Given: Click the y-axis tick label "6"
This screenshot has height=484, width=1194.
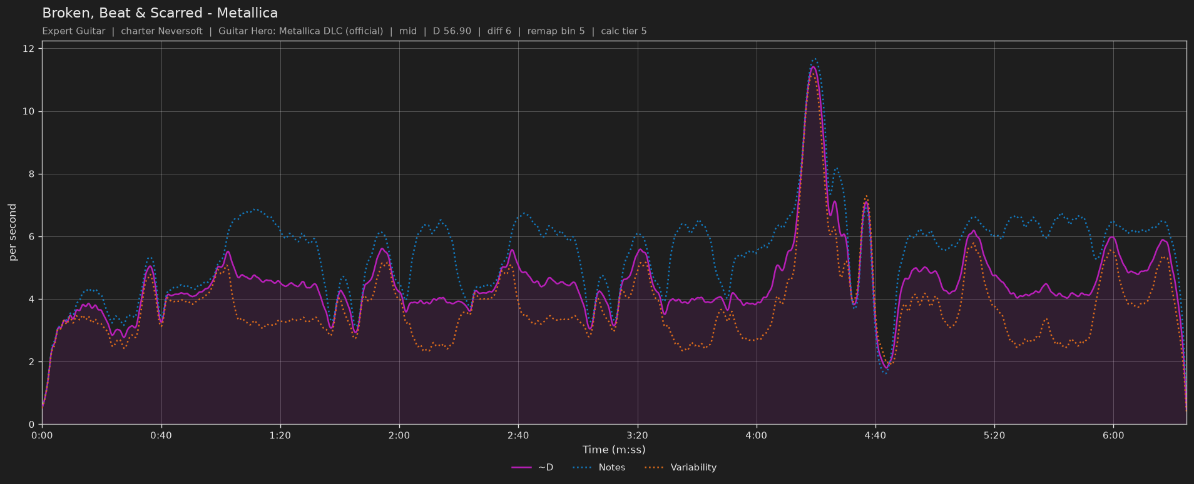Looking at the screenshot, I should pos(31,236).
